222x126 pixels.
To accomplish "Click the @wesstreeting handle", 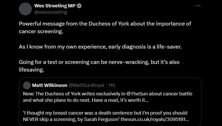I will (50, 12).
